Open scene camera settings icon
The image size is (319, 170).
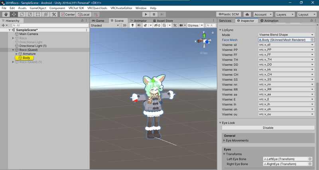tap(181, 25)
